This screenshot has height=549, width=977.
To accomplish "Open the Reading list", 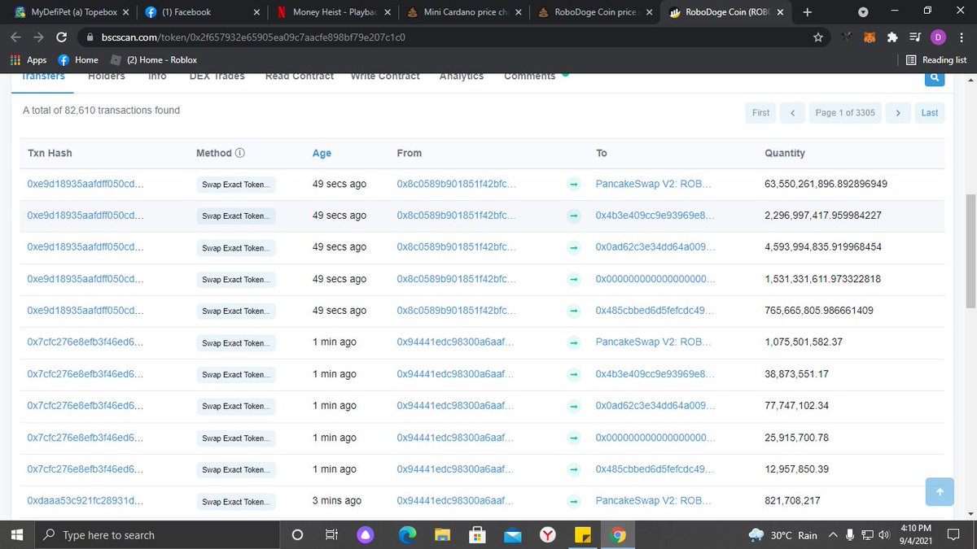I will click(936, 60).
